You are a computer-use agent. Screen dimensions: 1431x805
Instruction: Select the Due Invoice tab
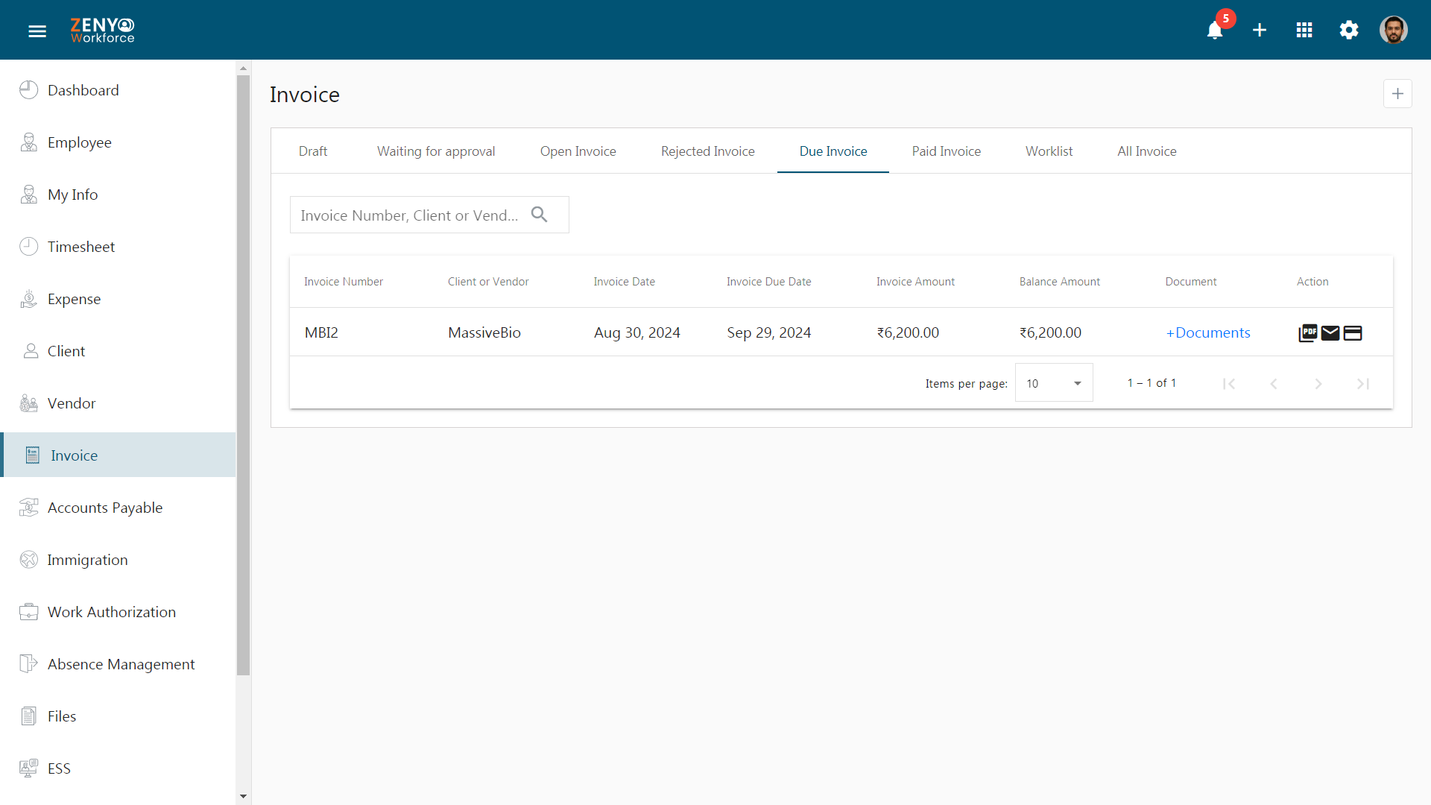pos(832,151)
